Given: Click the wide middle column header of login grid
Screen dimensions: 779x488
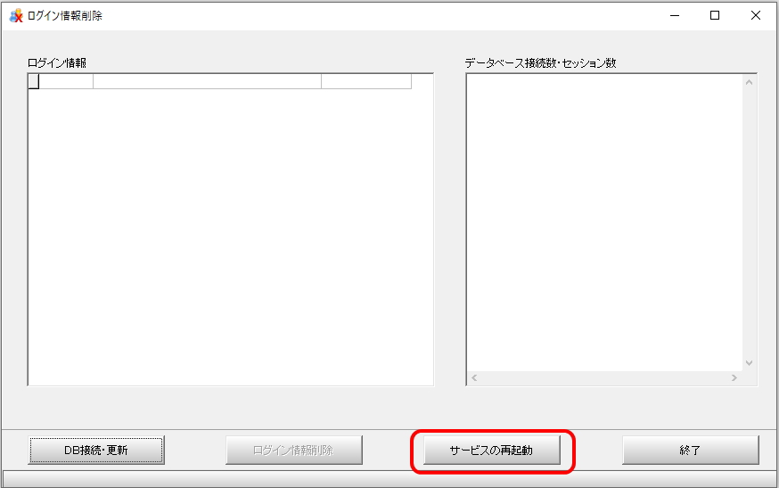Looking at the screenshot, I should 207,81.
